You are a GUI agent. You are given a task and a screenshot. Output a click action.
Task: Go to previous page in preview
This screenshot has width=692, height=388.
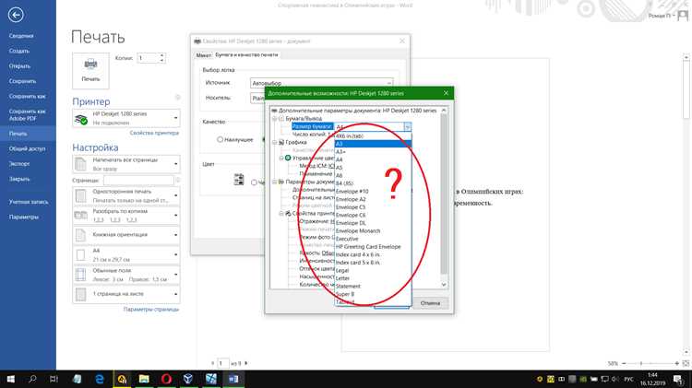213,363
